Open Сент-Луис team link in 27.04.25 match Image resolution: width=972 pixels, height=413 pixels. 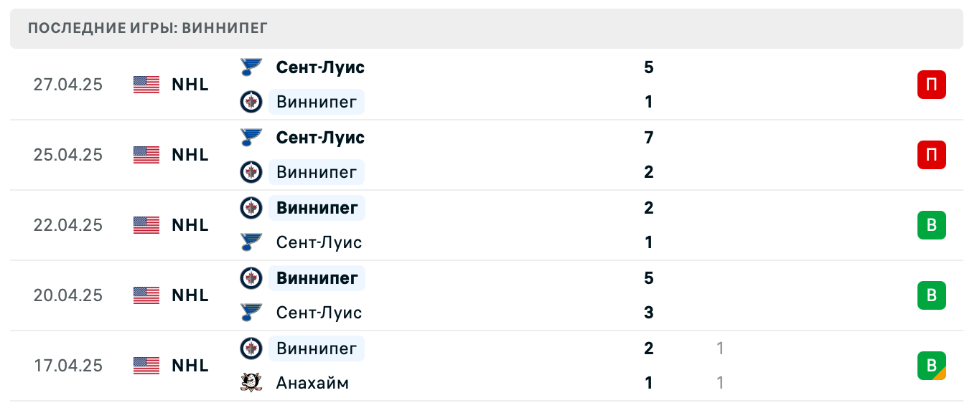click(320, 67)
